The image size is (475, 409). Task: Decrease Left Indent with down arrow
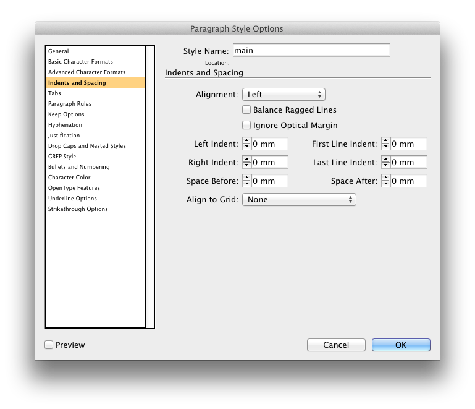(x=247, y=147)
